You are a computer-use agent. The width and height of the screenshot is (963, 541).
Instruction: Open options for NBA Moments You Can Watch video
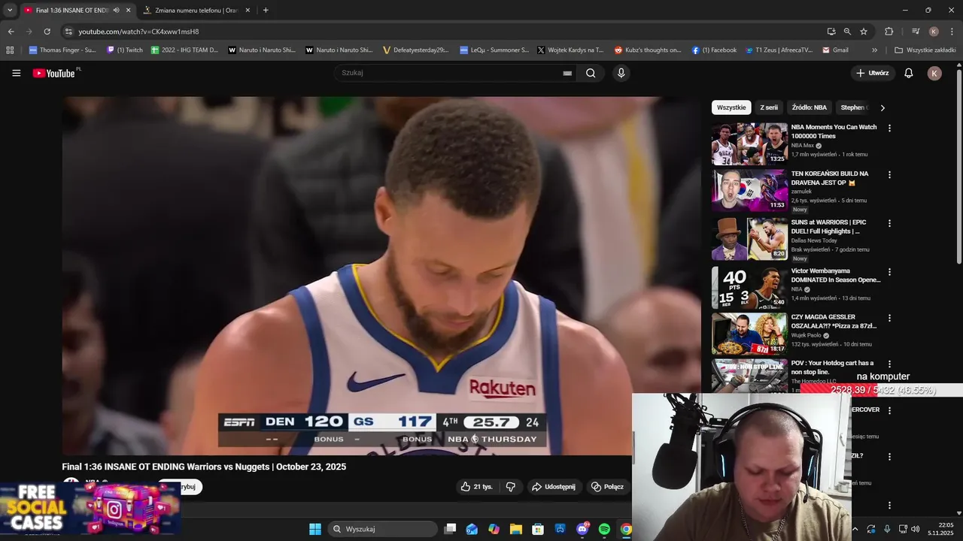click(x=889, y=128)
